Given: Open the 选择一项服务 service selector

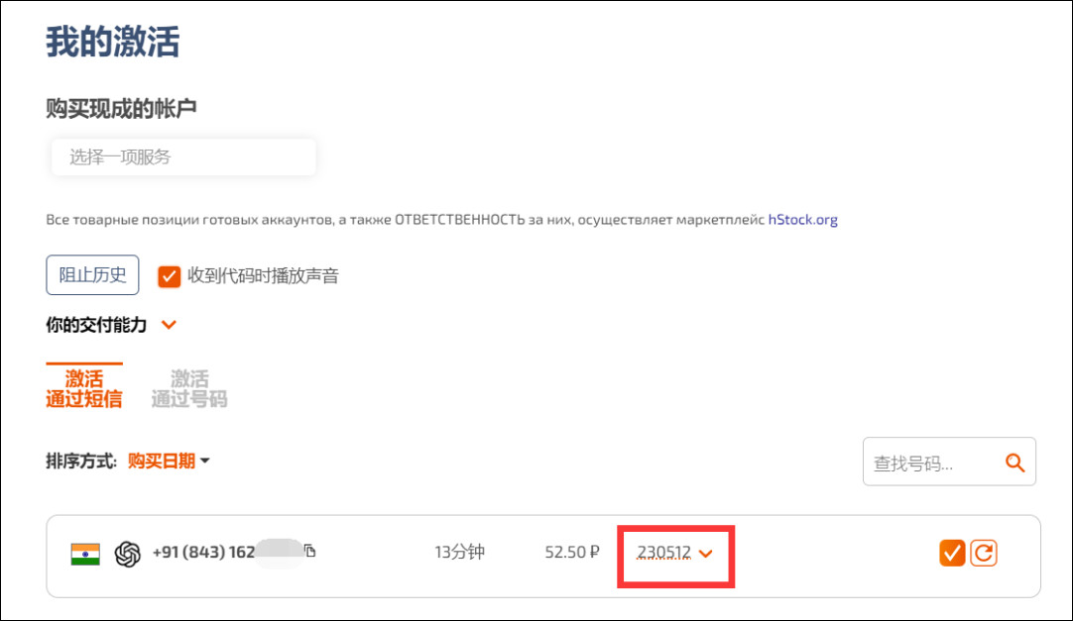Looking at the screenshot, I should pyautogui.click(x=183, y=157).
